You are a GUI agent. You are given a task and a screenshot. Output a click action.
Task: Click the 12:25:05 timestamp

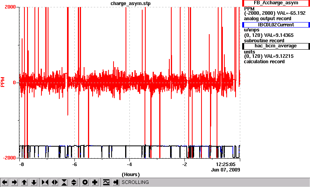click(226, 164)
